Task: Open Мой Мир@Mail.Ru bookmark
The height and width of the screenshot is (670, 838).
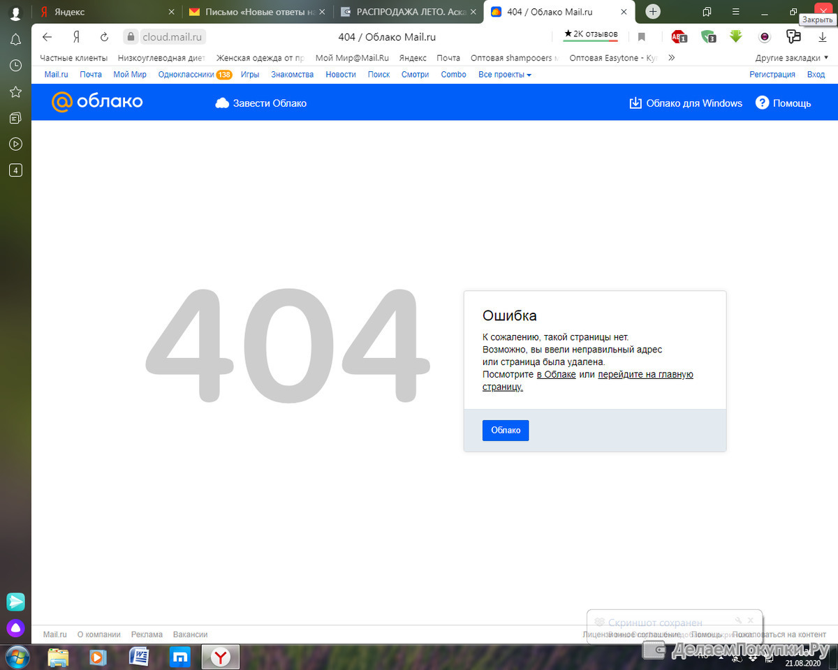Action: (352, 58)
